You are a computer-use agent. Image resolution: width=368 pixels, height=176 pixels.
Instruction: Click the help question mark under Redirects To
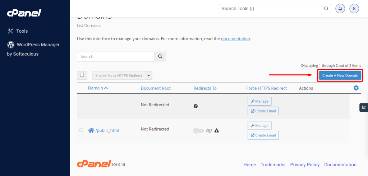click(x=195, y=106)
